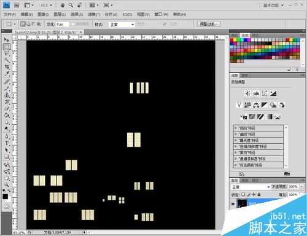Select the Zoom tool in toolbox
Viewport: 307px width, 236px height.
[x=7, y=184]
